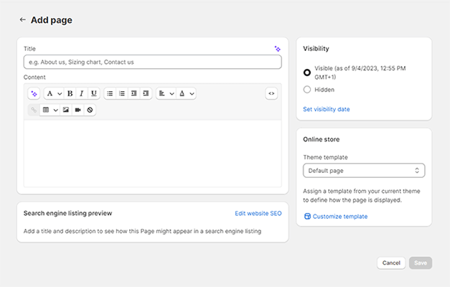Open the text formatting dropdown
The image size is (450, 287).
tap(54, 93)
